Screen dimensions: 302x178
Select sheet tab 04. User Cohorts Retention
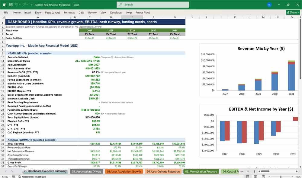[x=163, y=171]
